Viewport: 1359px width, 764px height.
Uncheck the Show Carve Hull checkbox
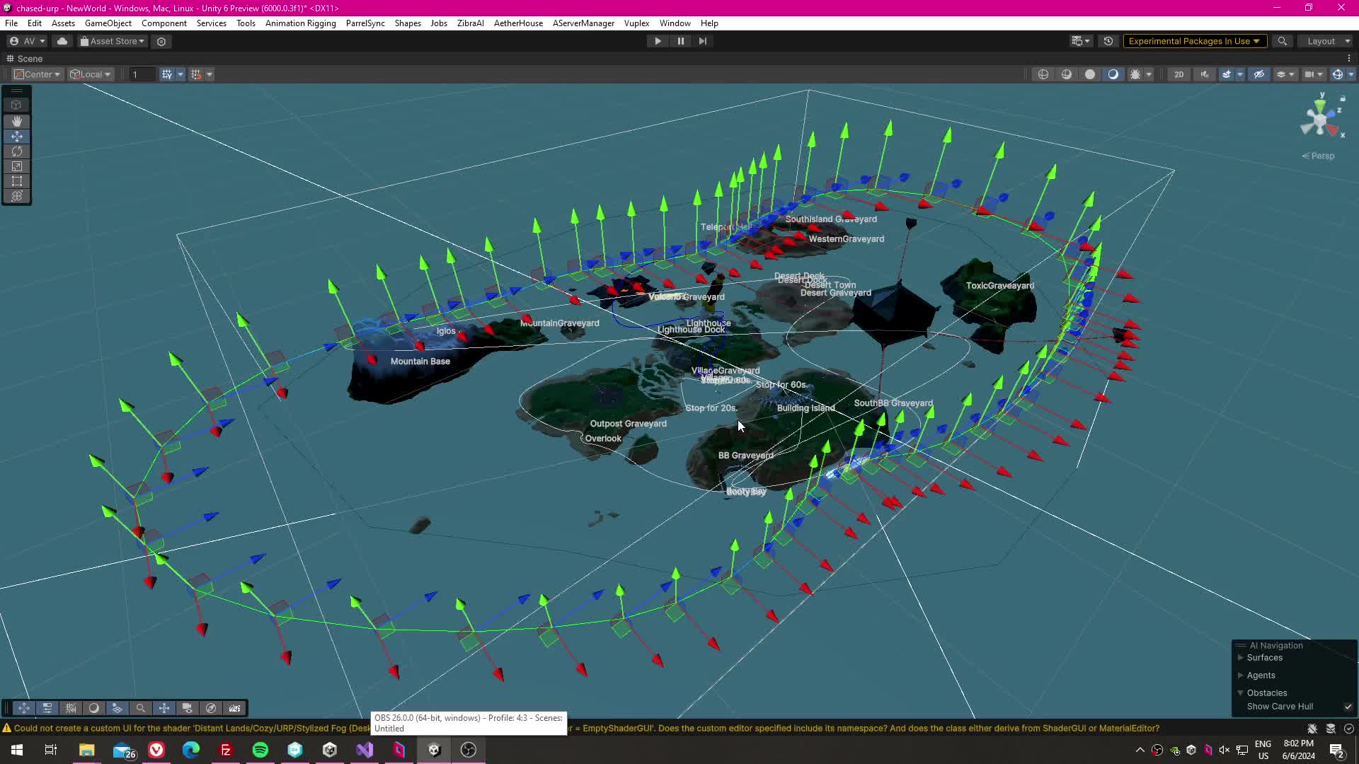(1348, 707)
